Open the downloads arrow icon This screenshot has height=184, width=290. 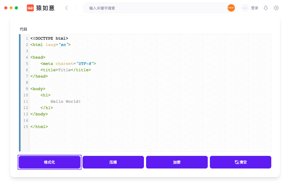coord(266,8)
